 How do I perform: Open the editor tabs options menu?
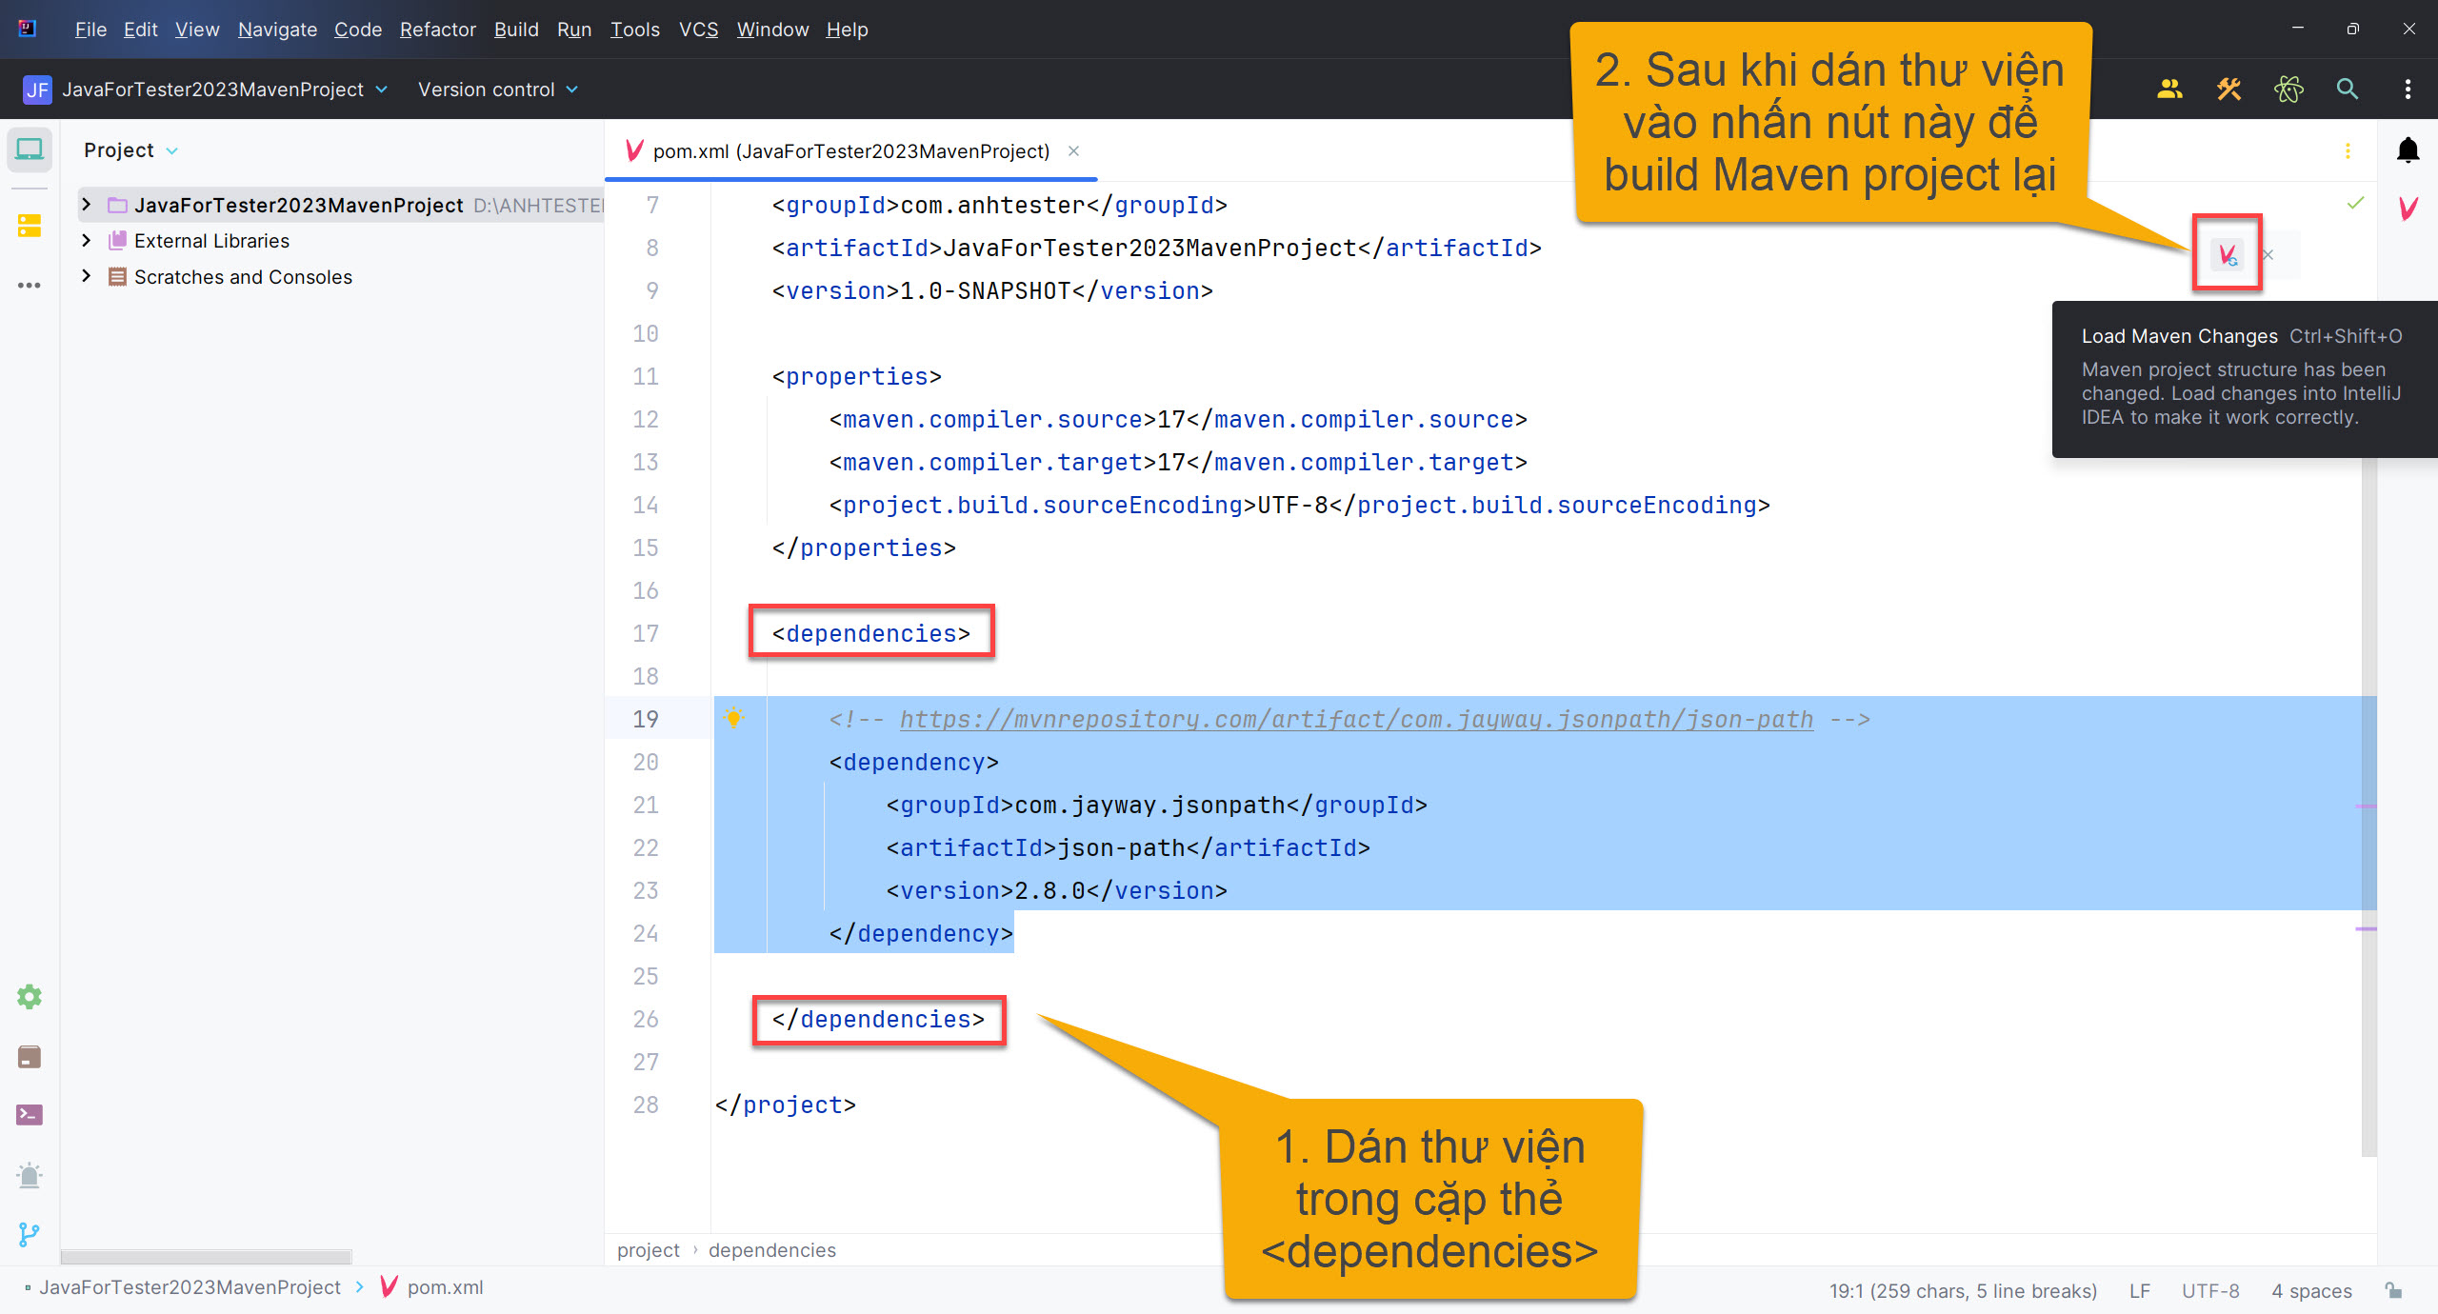(2348, 151)
